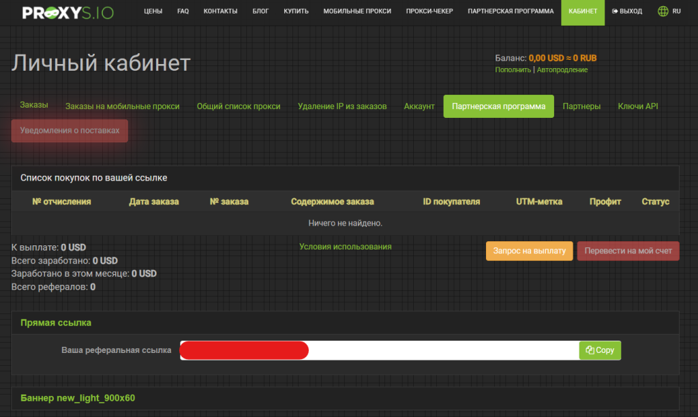This screenshot has height=417, width=698.
Task: Click the Proxys.io logo
Action: click(67, 12)
